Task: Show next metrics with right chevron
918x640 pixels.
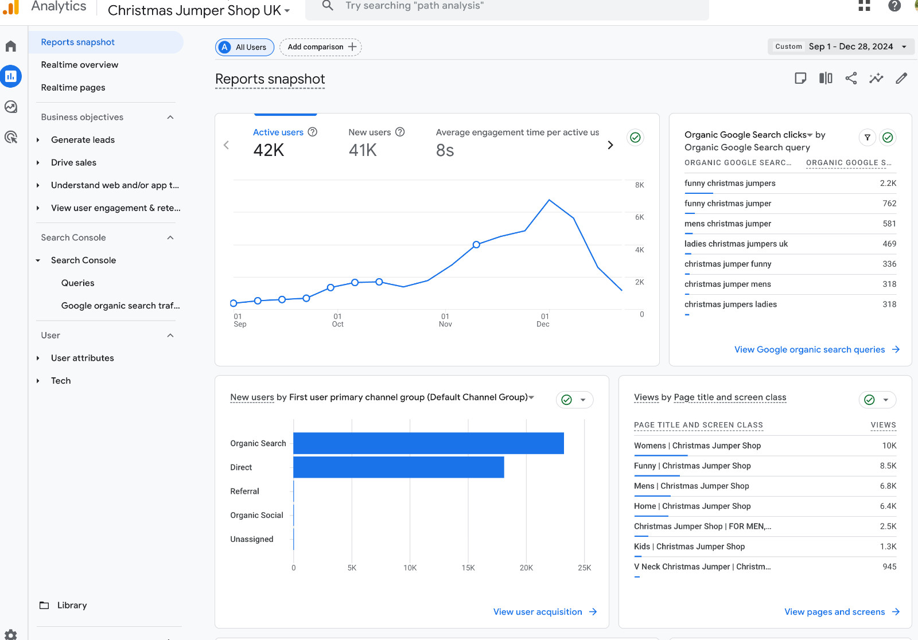Action: tap(610, 145)
